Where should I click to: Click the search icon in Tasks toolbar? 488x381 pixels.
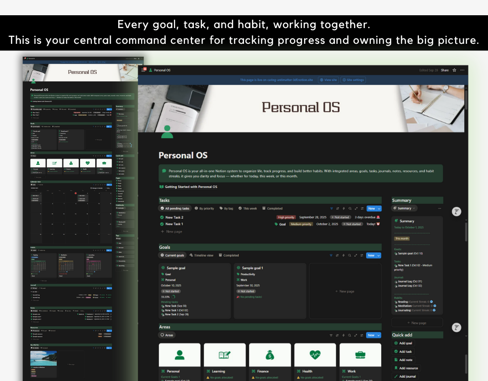coord(350,209)
